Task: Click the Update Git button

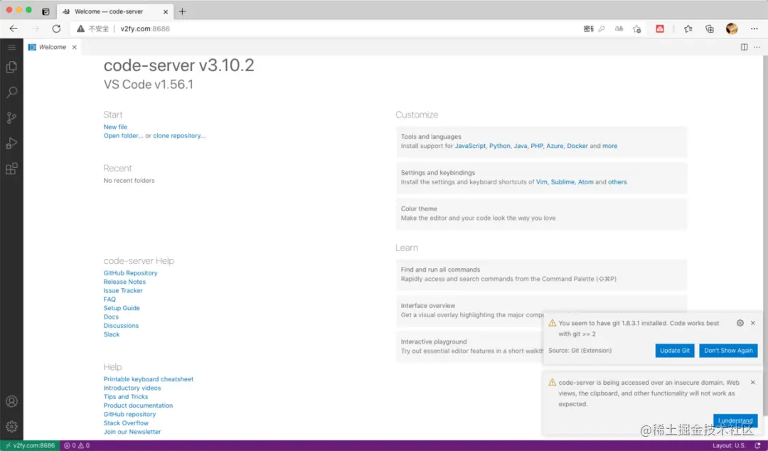Action: pos(674,351)
